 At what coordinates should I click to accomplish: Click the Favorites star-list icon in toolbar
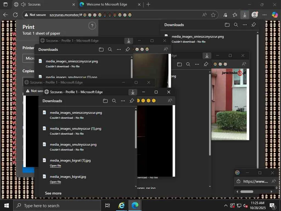235,15
